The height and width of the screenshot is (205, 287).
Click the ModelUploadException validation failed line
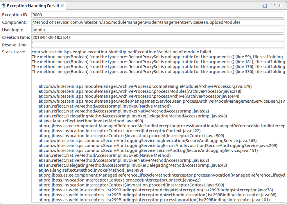(x=121, y=52)
